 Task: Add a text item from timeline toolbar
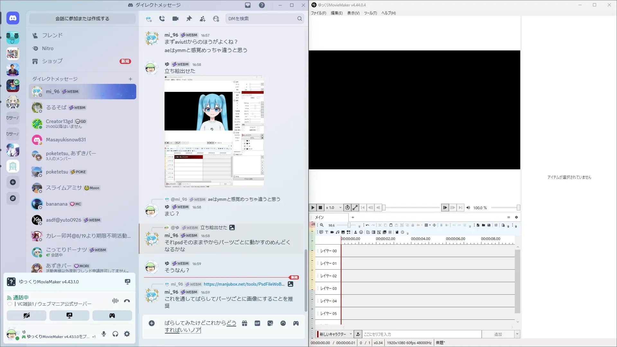326,232
